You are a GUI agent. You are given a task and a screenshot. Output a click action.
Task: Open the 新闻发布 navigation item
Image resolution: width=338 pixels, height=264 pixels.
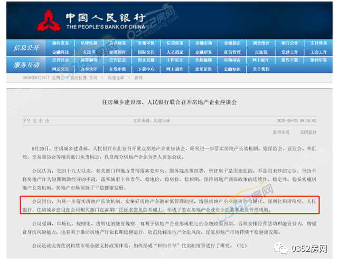(61, 42)
